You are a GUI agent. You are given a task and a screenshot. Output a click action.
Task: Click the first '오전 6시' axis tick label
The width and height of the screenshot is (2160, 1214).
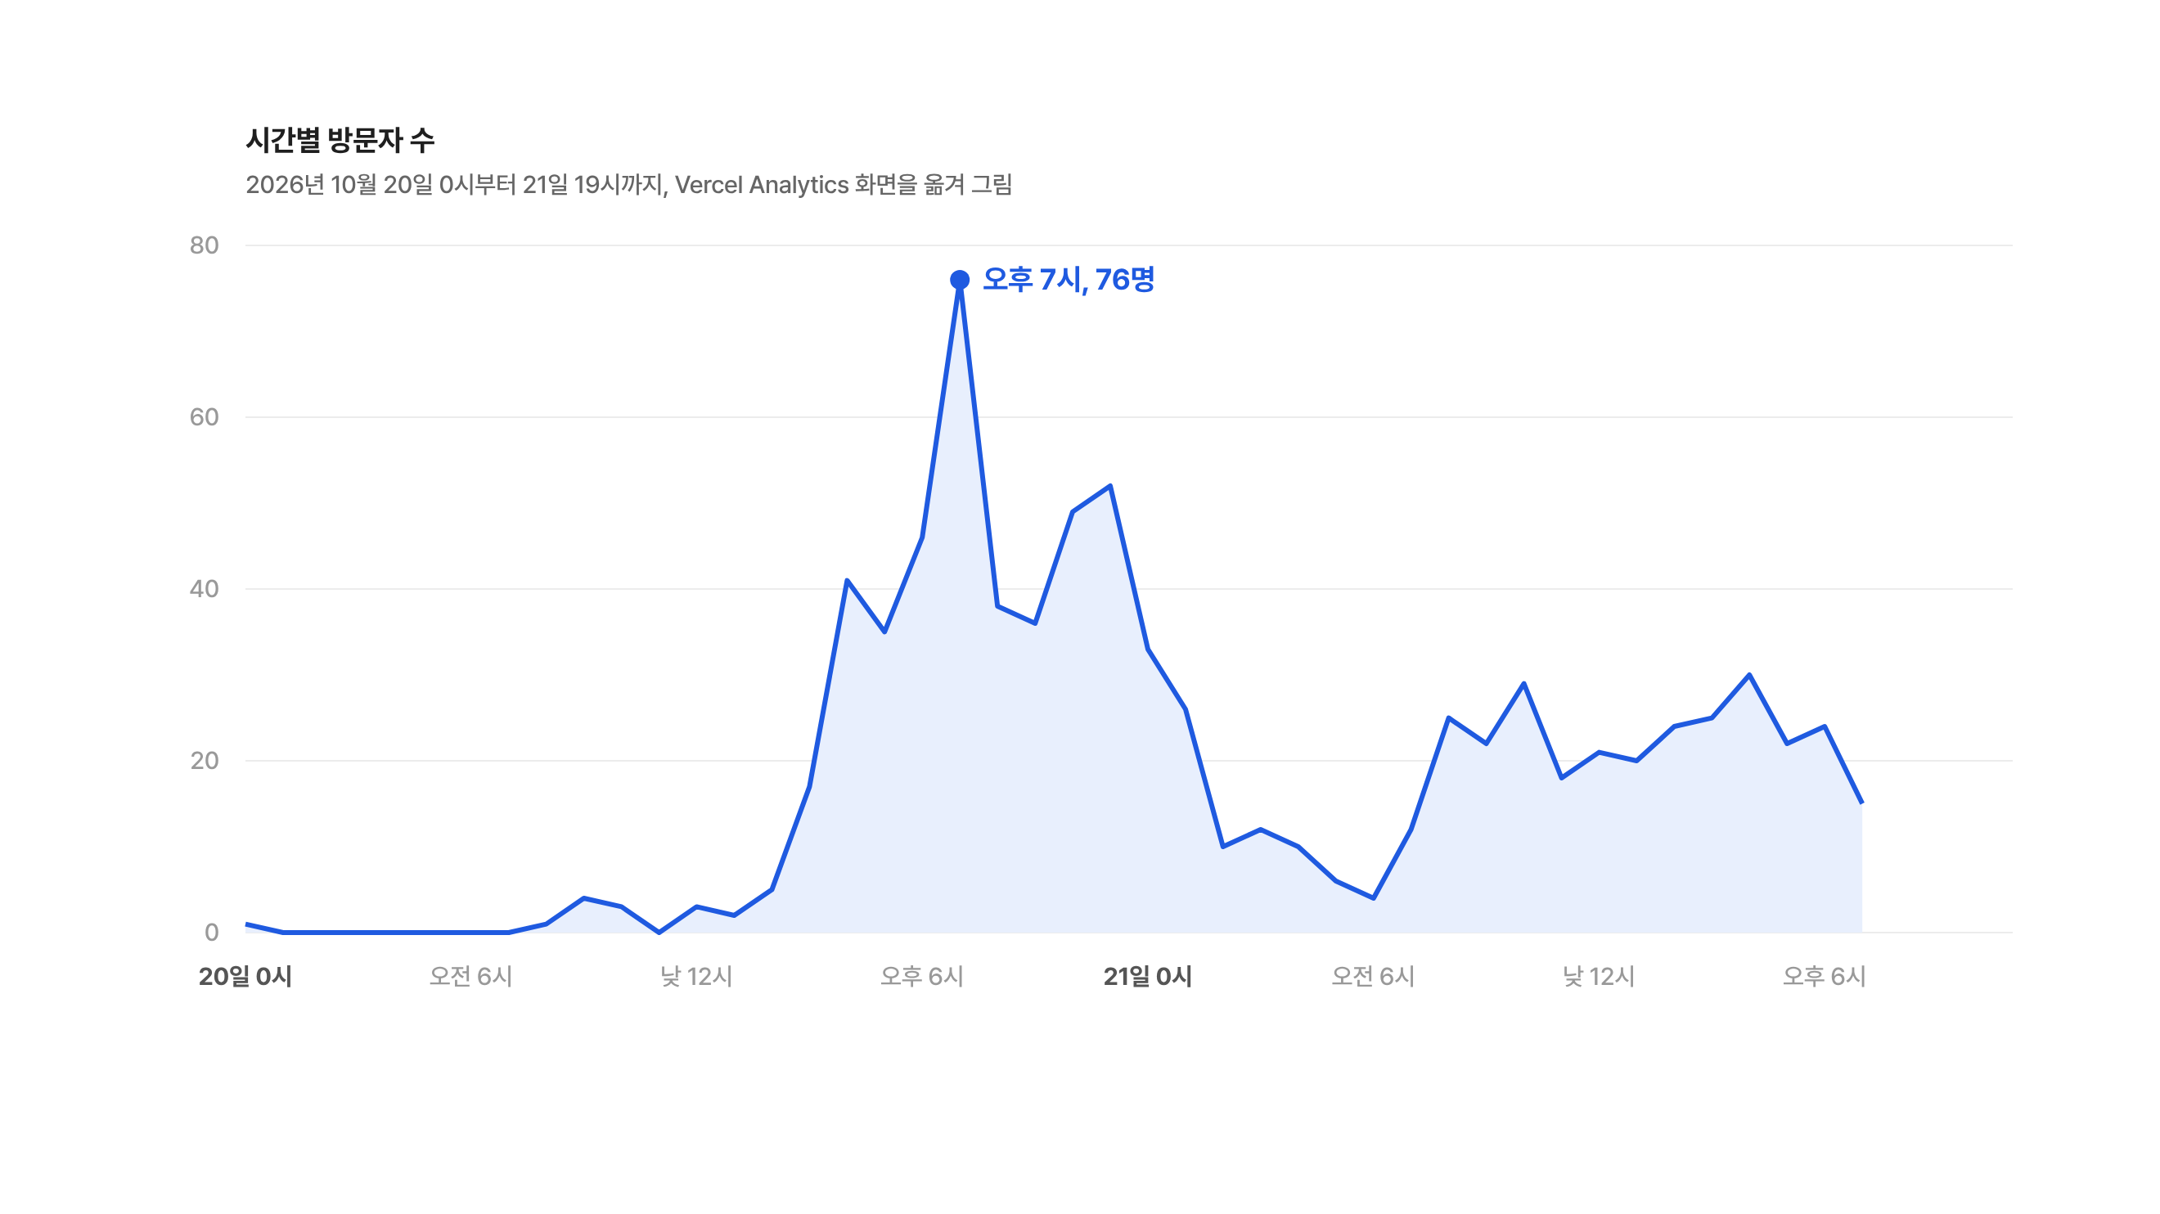click(470, 976)
